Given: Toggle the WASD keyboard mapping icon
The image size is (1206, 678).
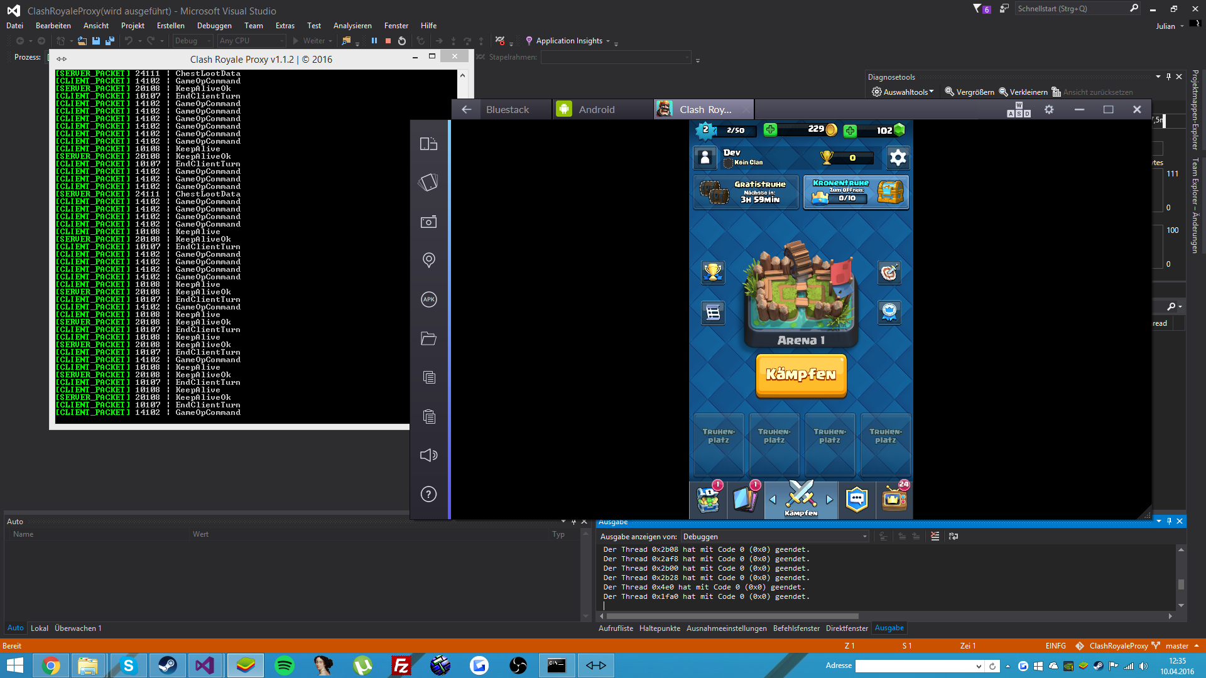Looking at the screenshot, I should (1018, 110).
